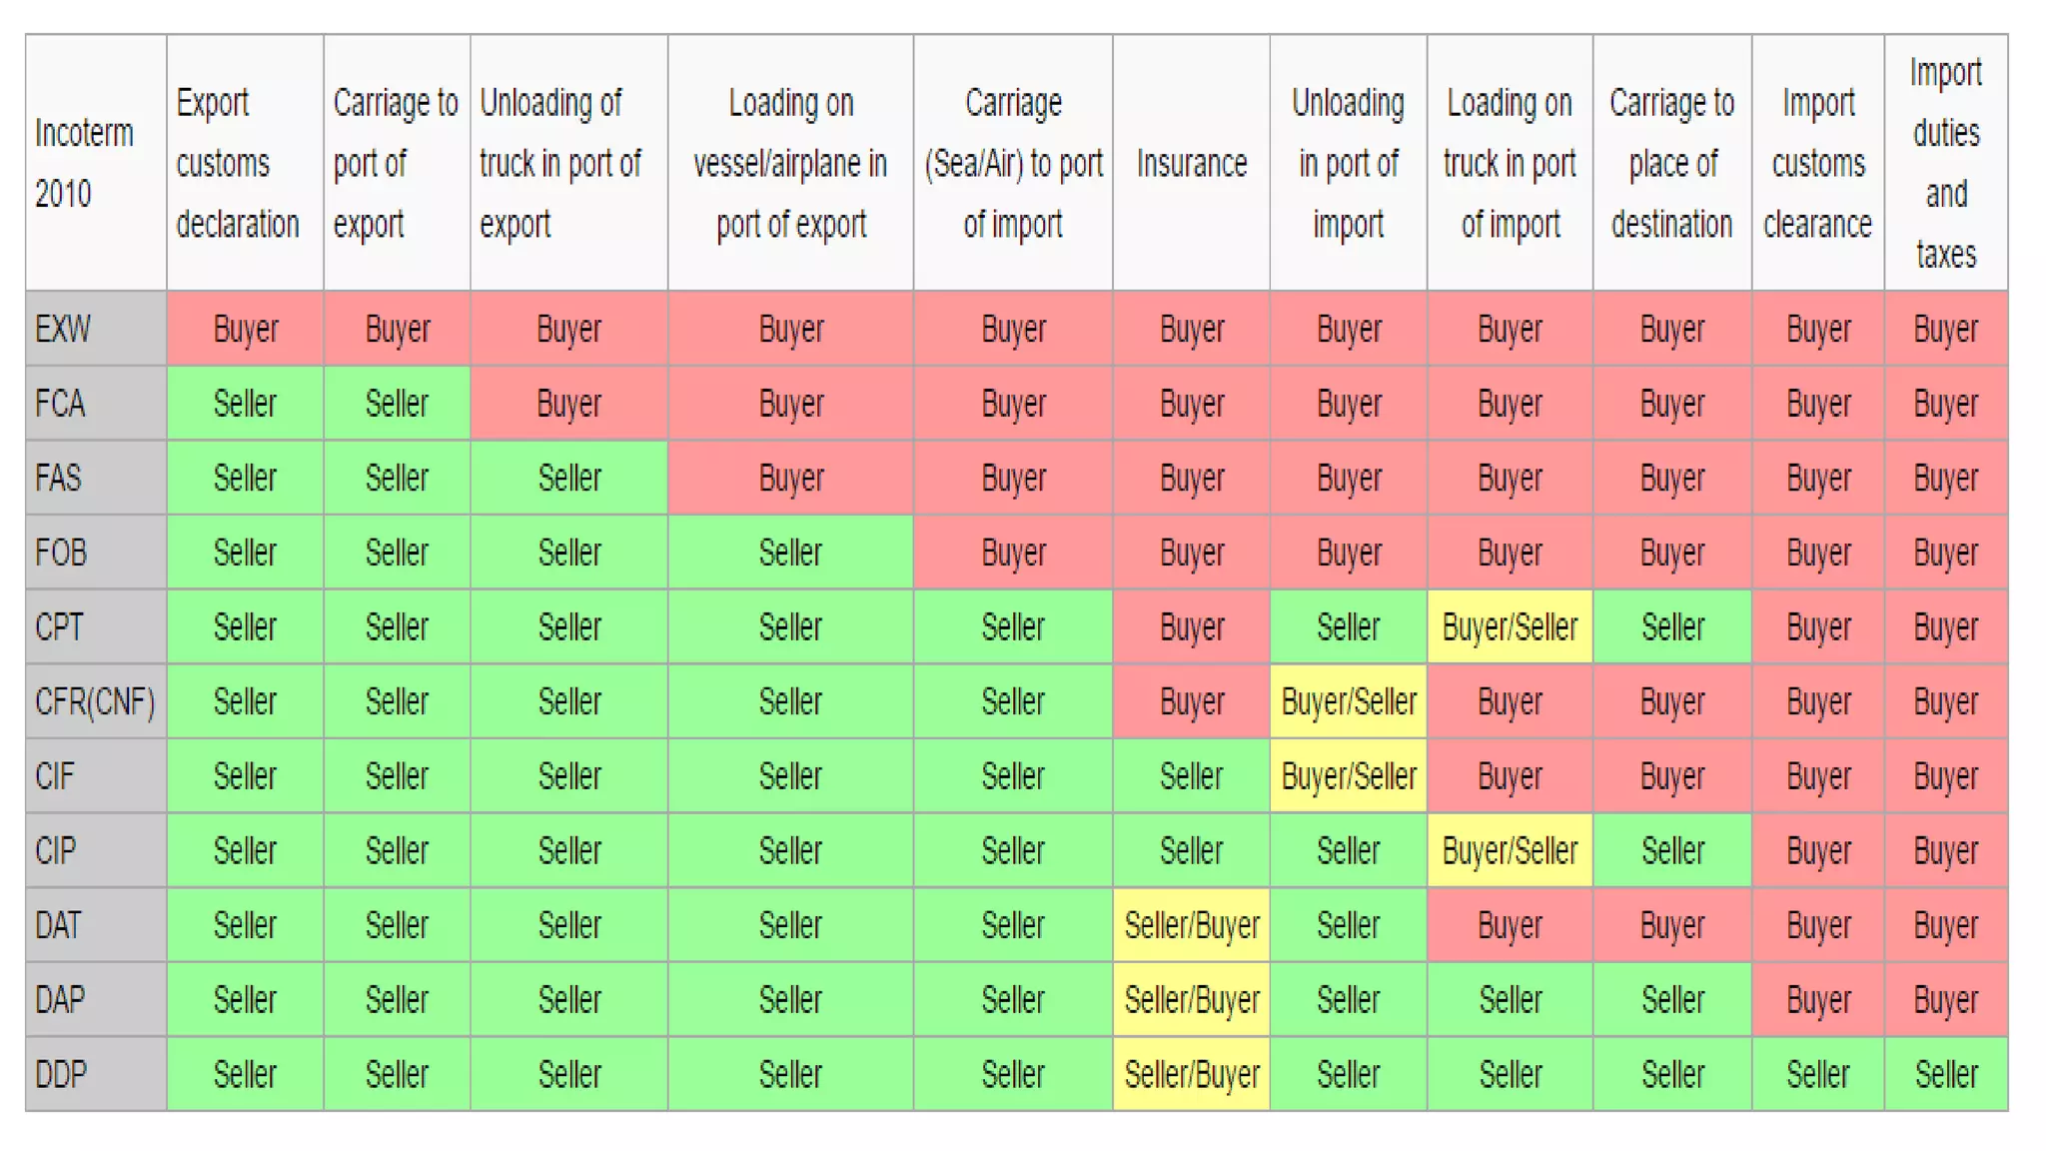Select the Buyer/Seller cell in CFR(CNF) row
2046x1151 pixels.
[1349, 701]
